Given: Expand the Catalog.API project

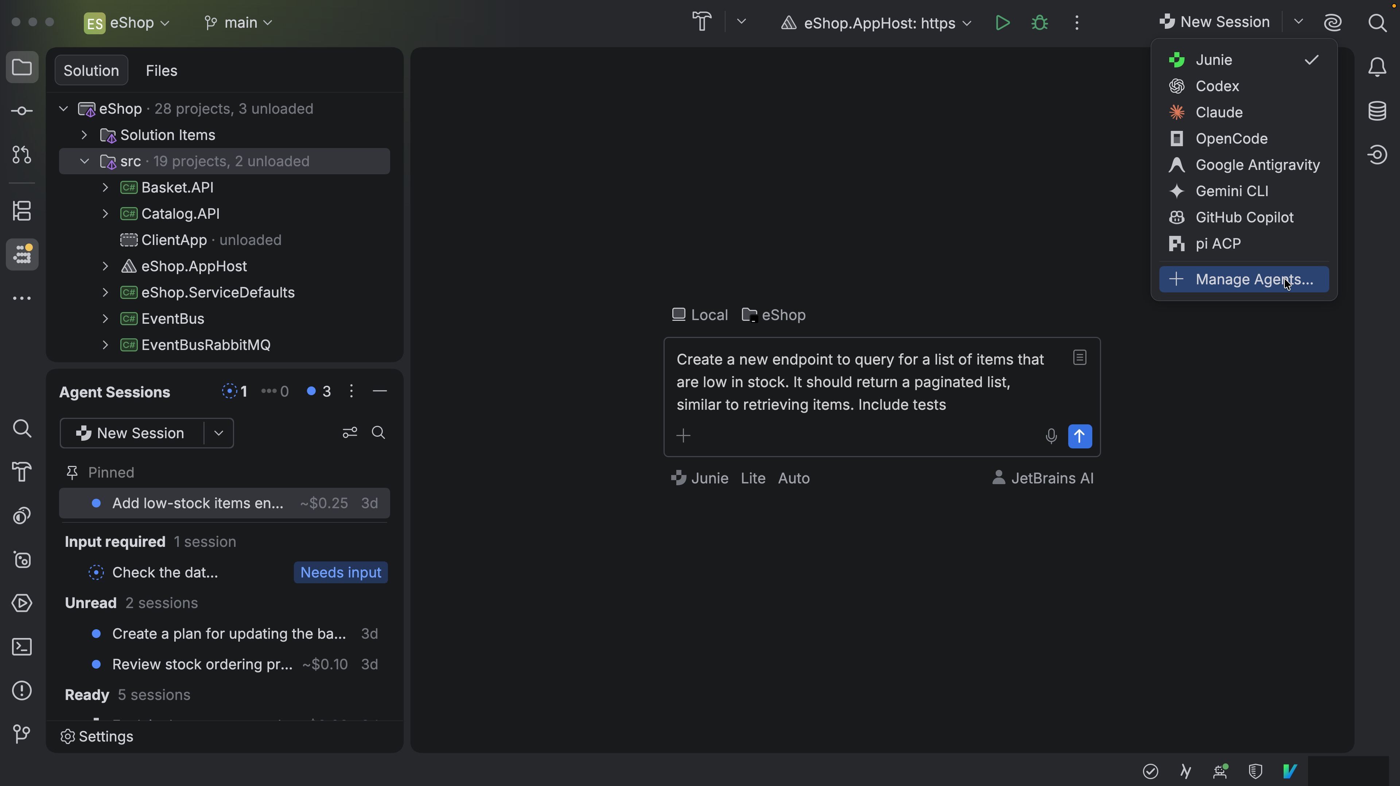Looking at the screenshot, I should tap(105, 214).
